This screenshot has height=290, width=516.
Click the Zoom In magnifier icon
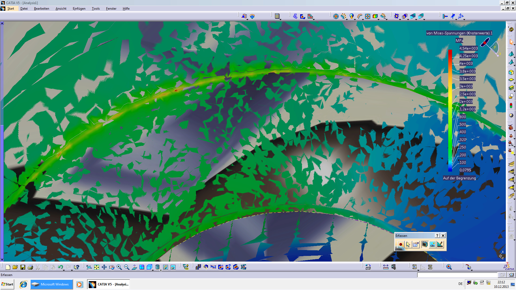pyautogui.click(x=119, y=267)
